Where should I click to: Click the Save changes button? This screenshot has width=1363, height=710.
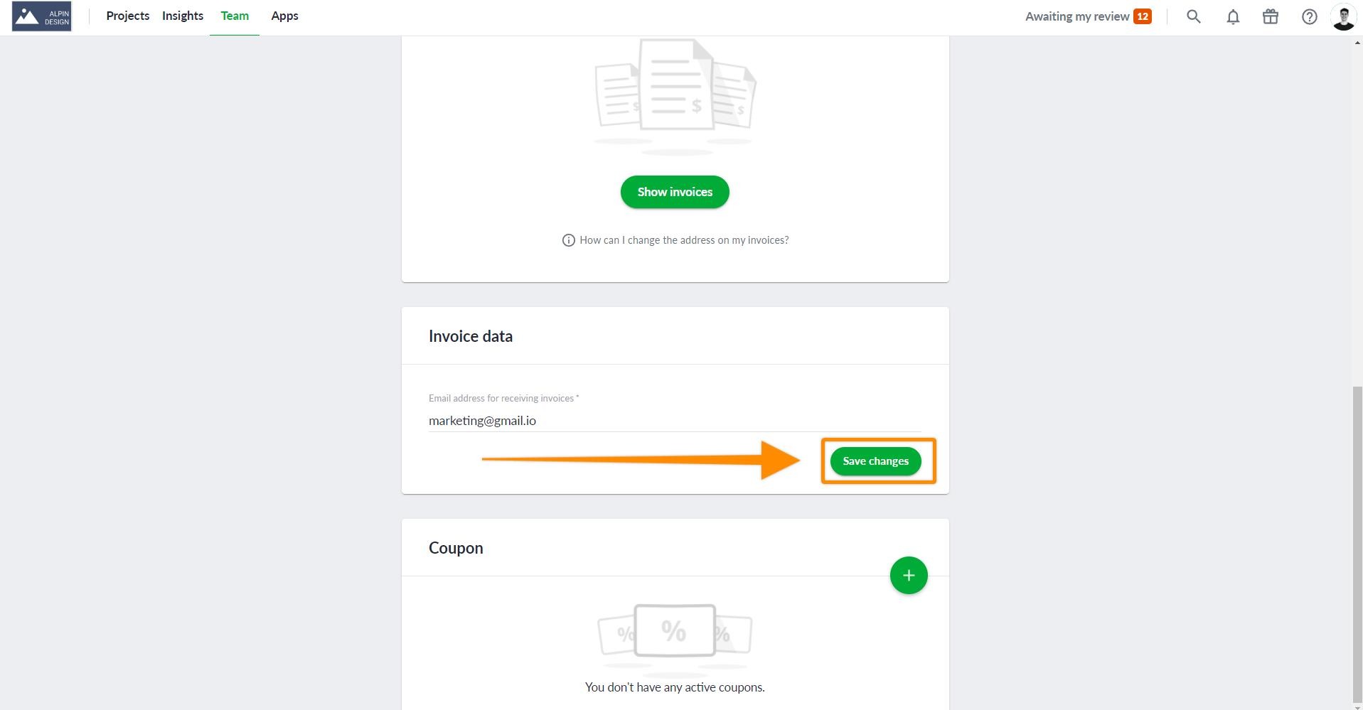[875, 461]
